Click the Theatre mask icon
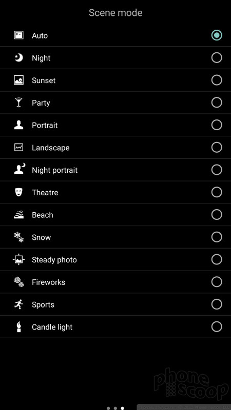The height and width of the screenshot is (410, 231). pos(18,193)
